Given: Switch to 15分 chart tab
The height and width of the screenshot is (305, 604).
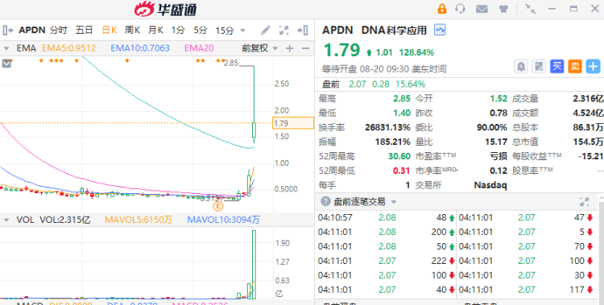Looking at the screenshot, I should (225, 30).
